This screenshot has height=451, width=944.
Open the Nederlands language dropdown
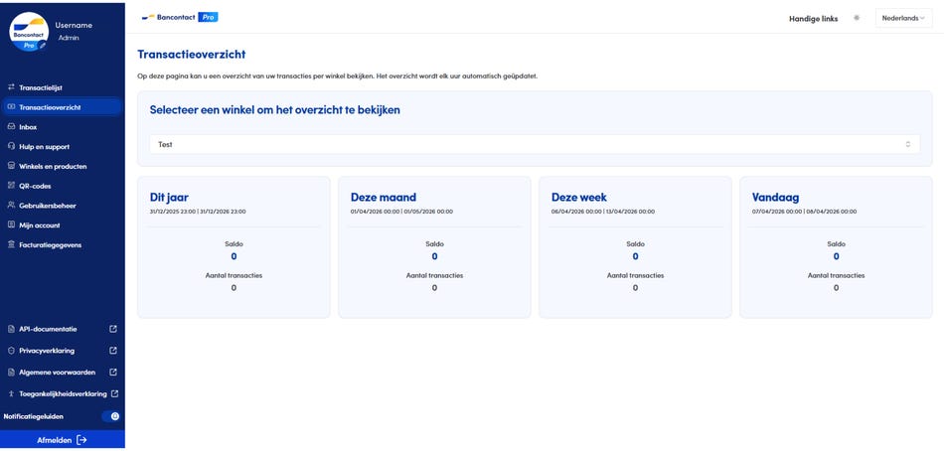pyautogui.click(x=903, y=18)
